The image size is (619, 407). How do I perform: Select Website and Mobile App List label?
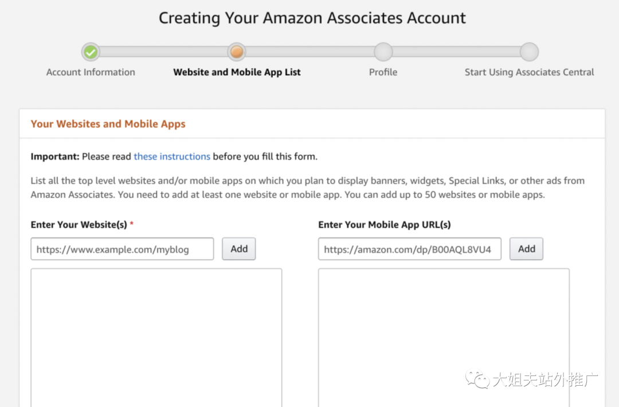click(237, 72)
